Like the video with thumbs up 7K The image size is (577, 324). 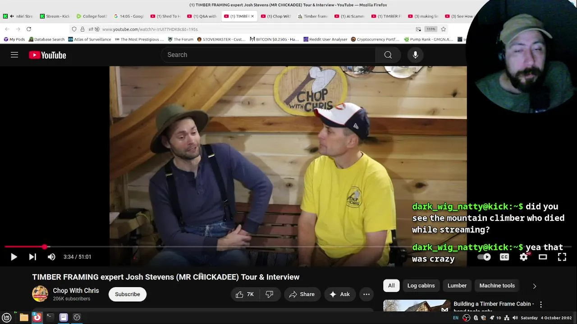click(x=245, y=294)
